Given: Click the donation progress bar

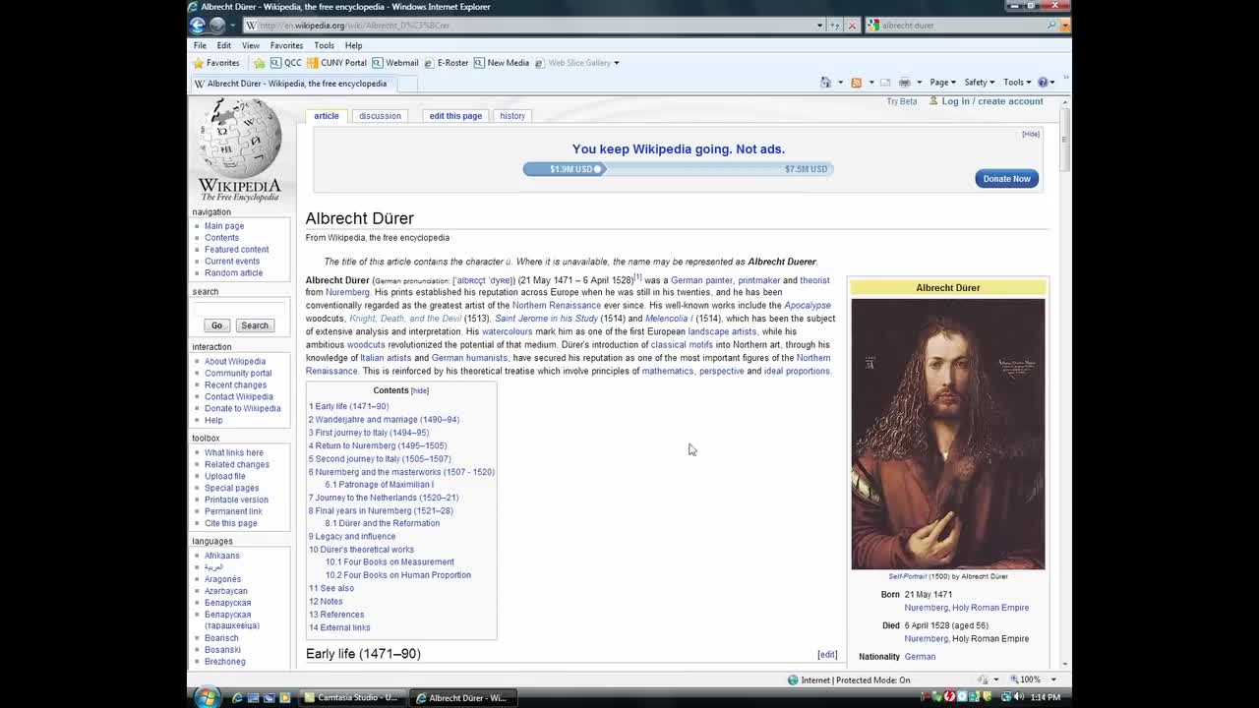Looking at the screenshot, I should [x=678, y=169].
